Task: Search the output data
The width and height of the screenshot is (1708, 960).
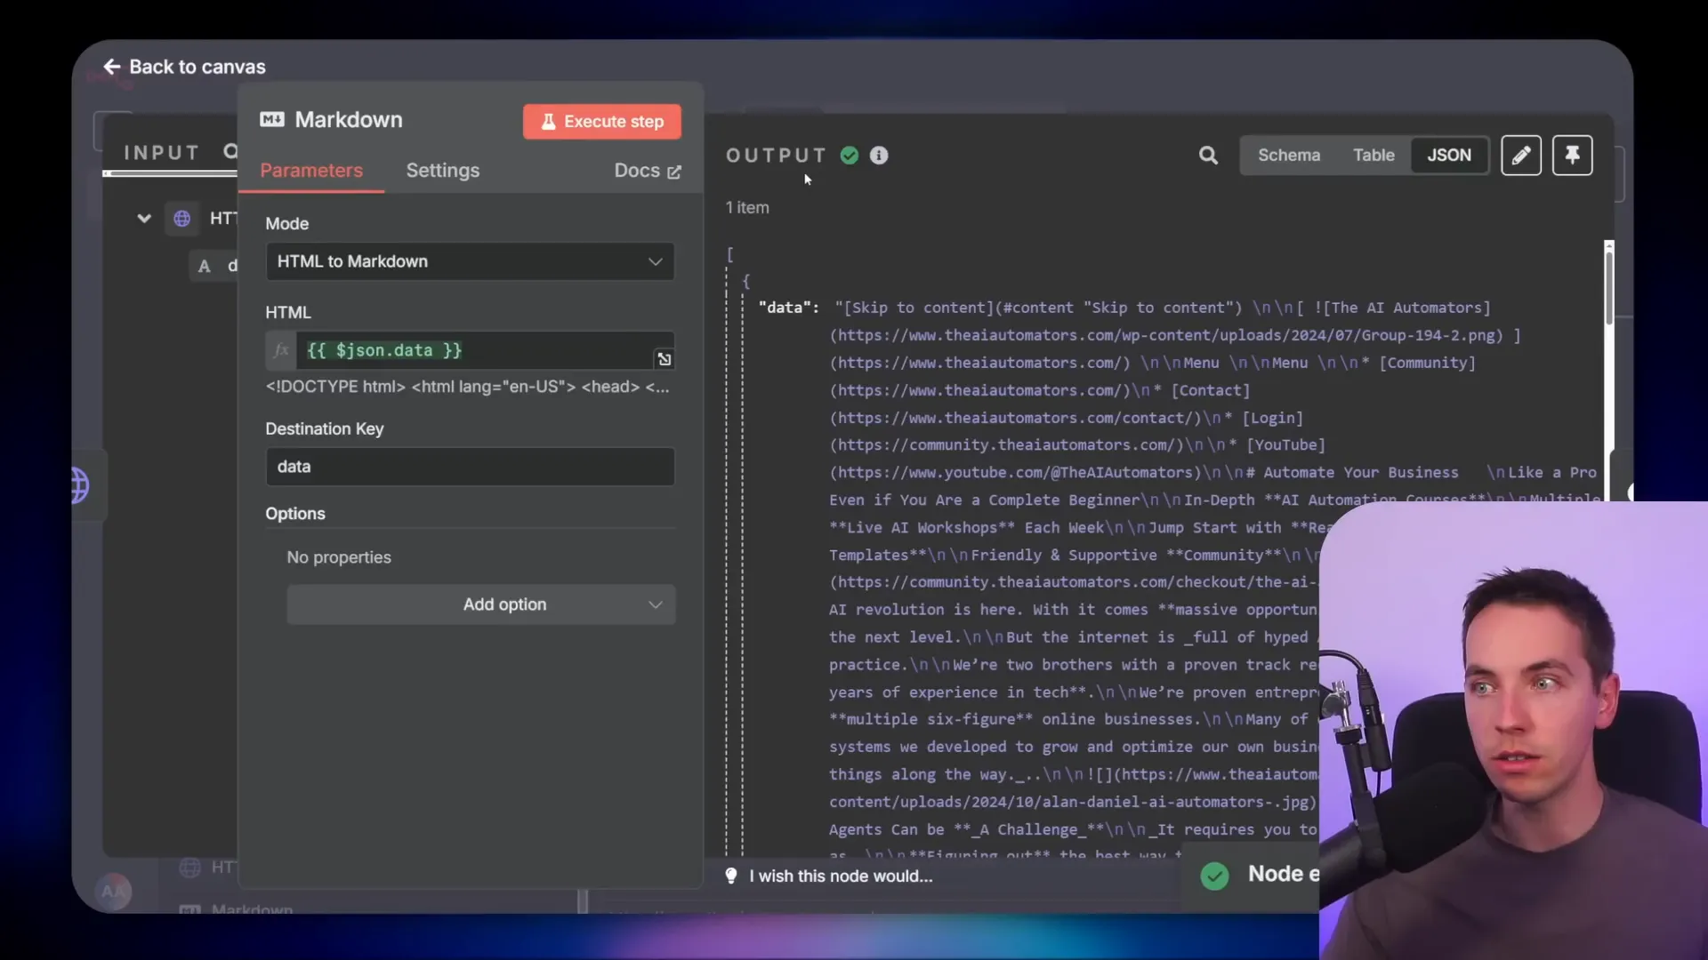Action: [x=1208, y=156]
